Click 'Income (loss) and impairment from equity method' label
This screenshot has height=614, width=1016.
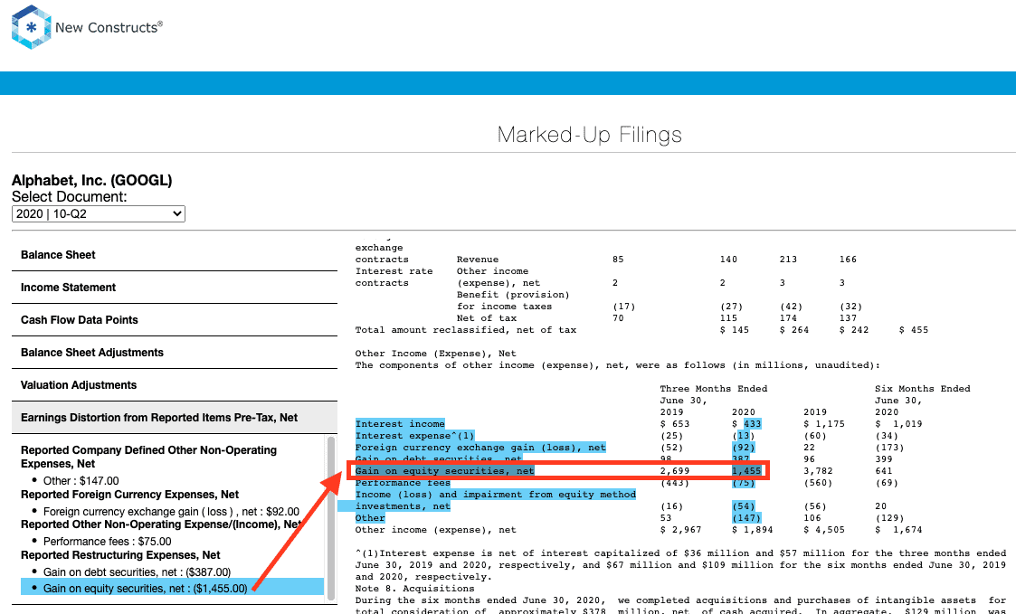coord(496,494)
